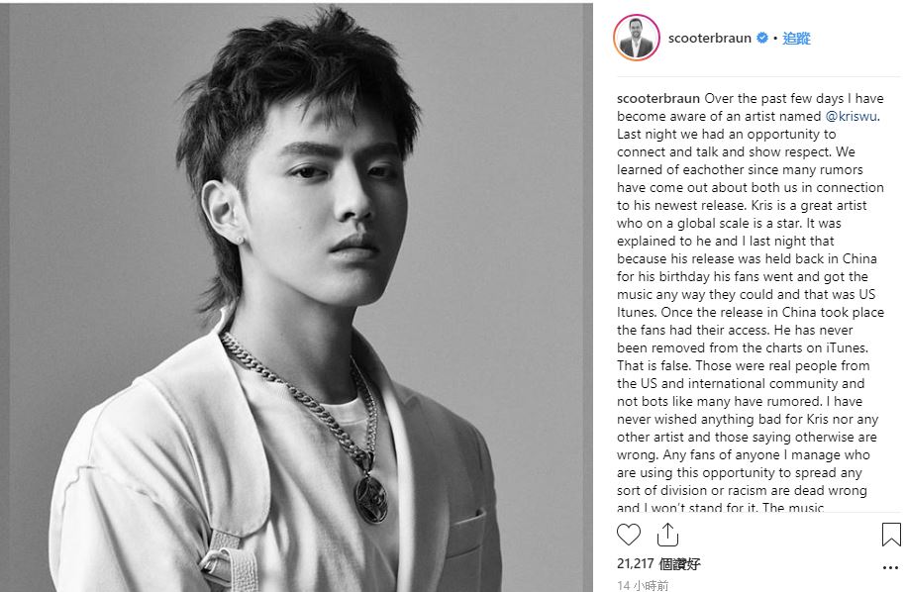This screenshot has height=592, width=906.
Task: Click the blue verified badge
Action: tap(762, 39)
